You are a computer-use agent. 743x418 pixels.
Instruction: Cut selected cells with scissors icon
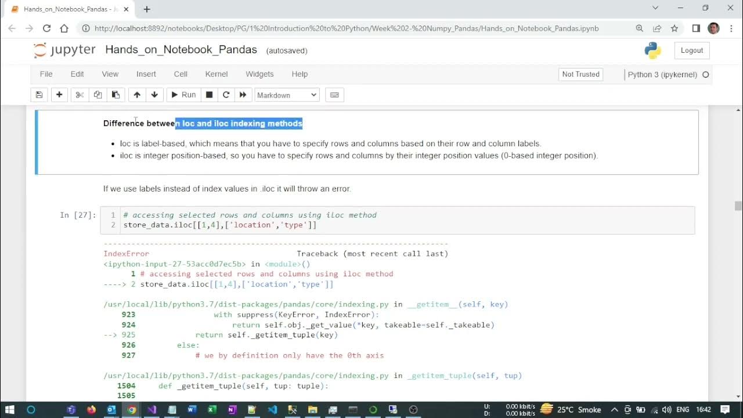80,95
